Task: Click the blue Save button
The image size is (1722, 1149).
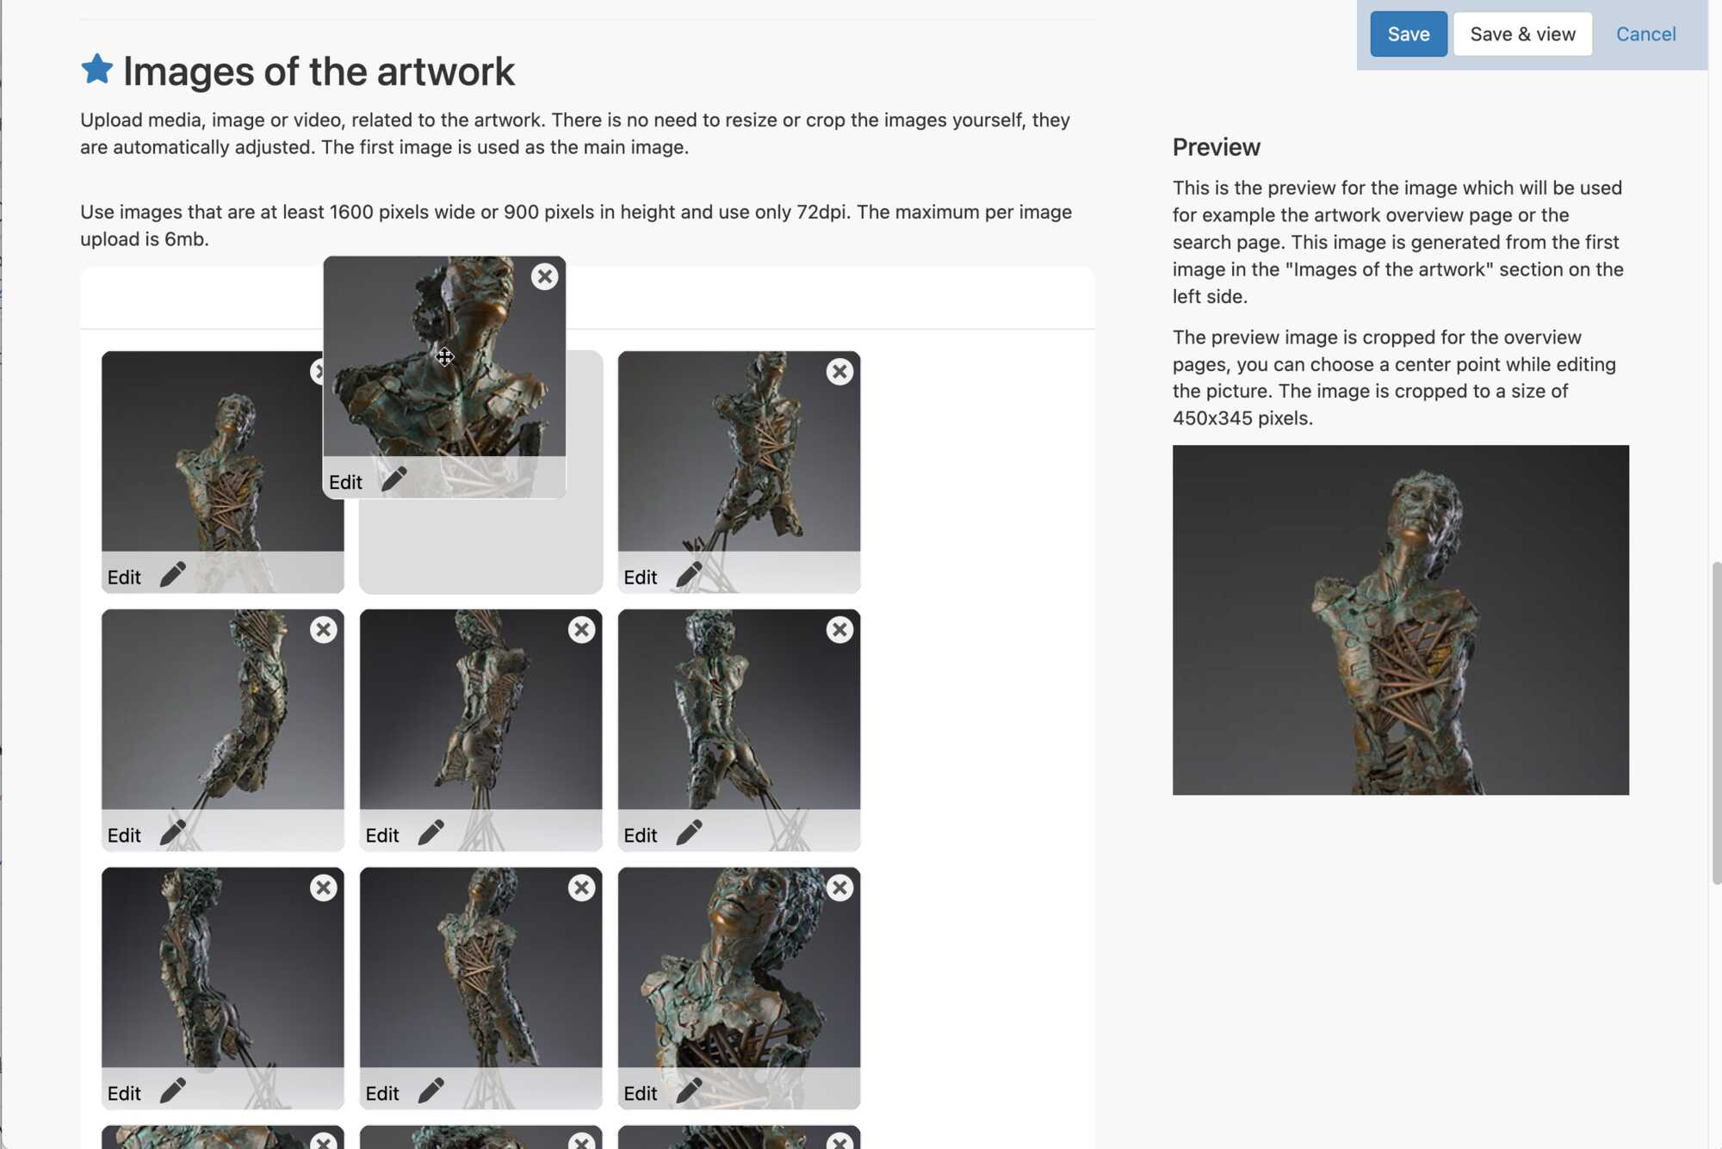Action: (x=1408, y=34)
